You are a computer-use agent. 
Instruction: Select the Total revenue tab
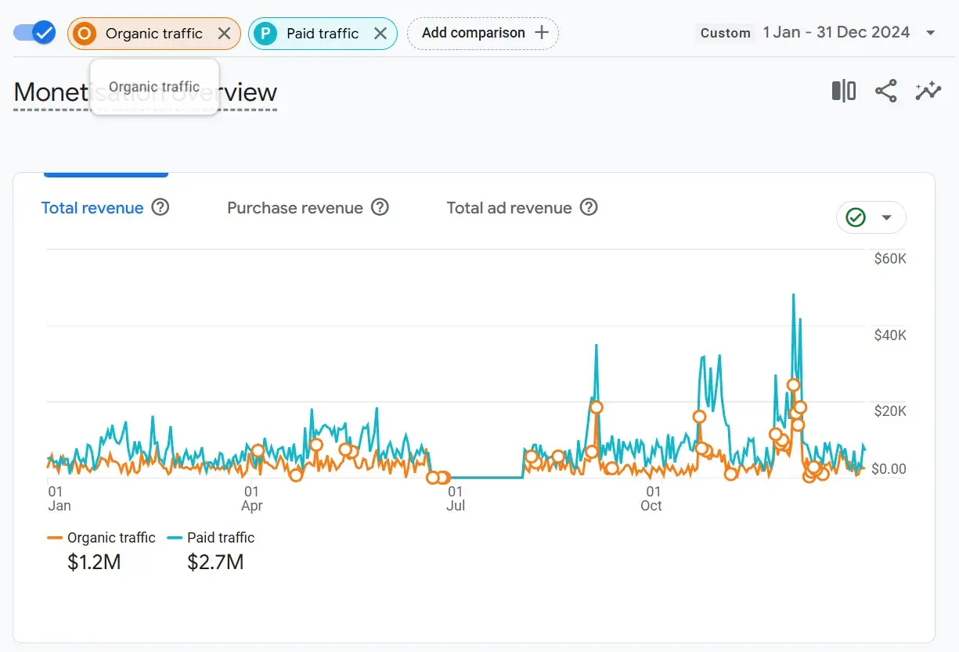[92, 208]
